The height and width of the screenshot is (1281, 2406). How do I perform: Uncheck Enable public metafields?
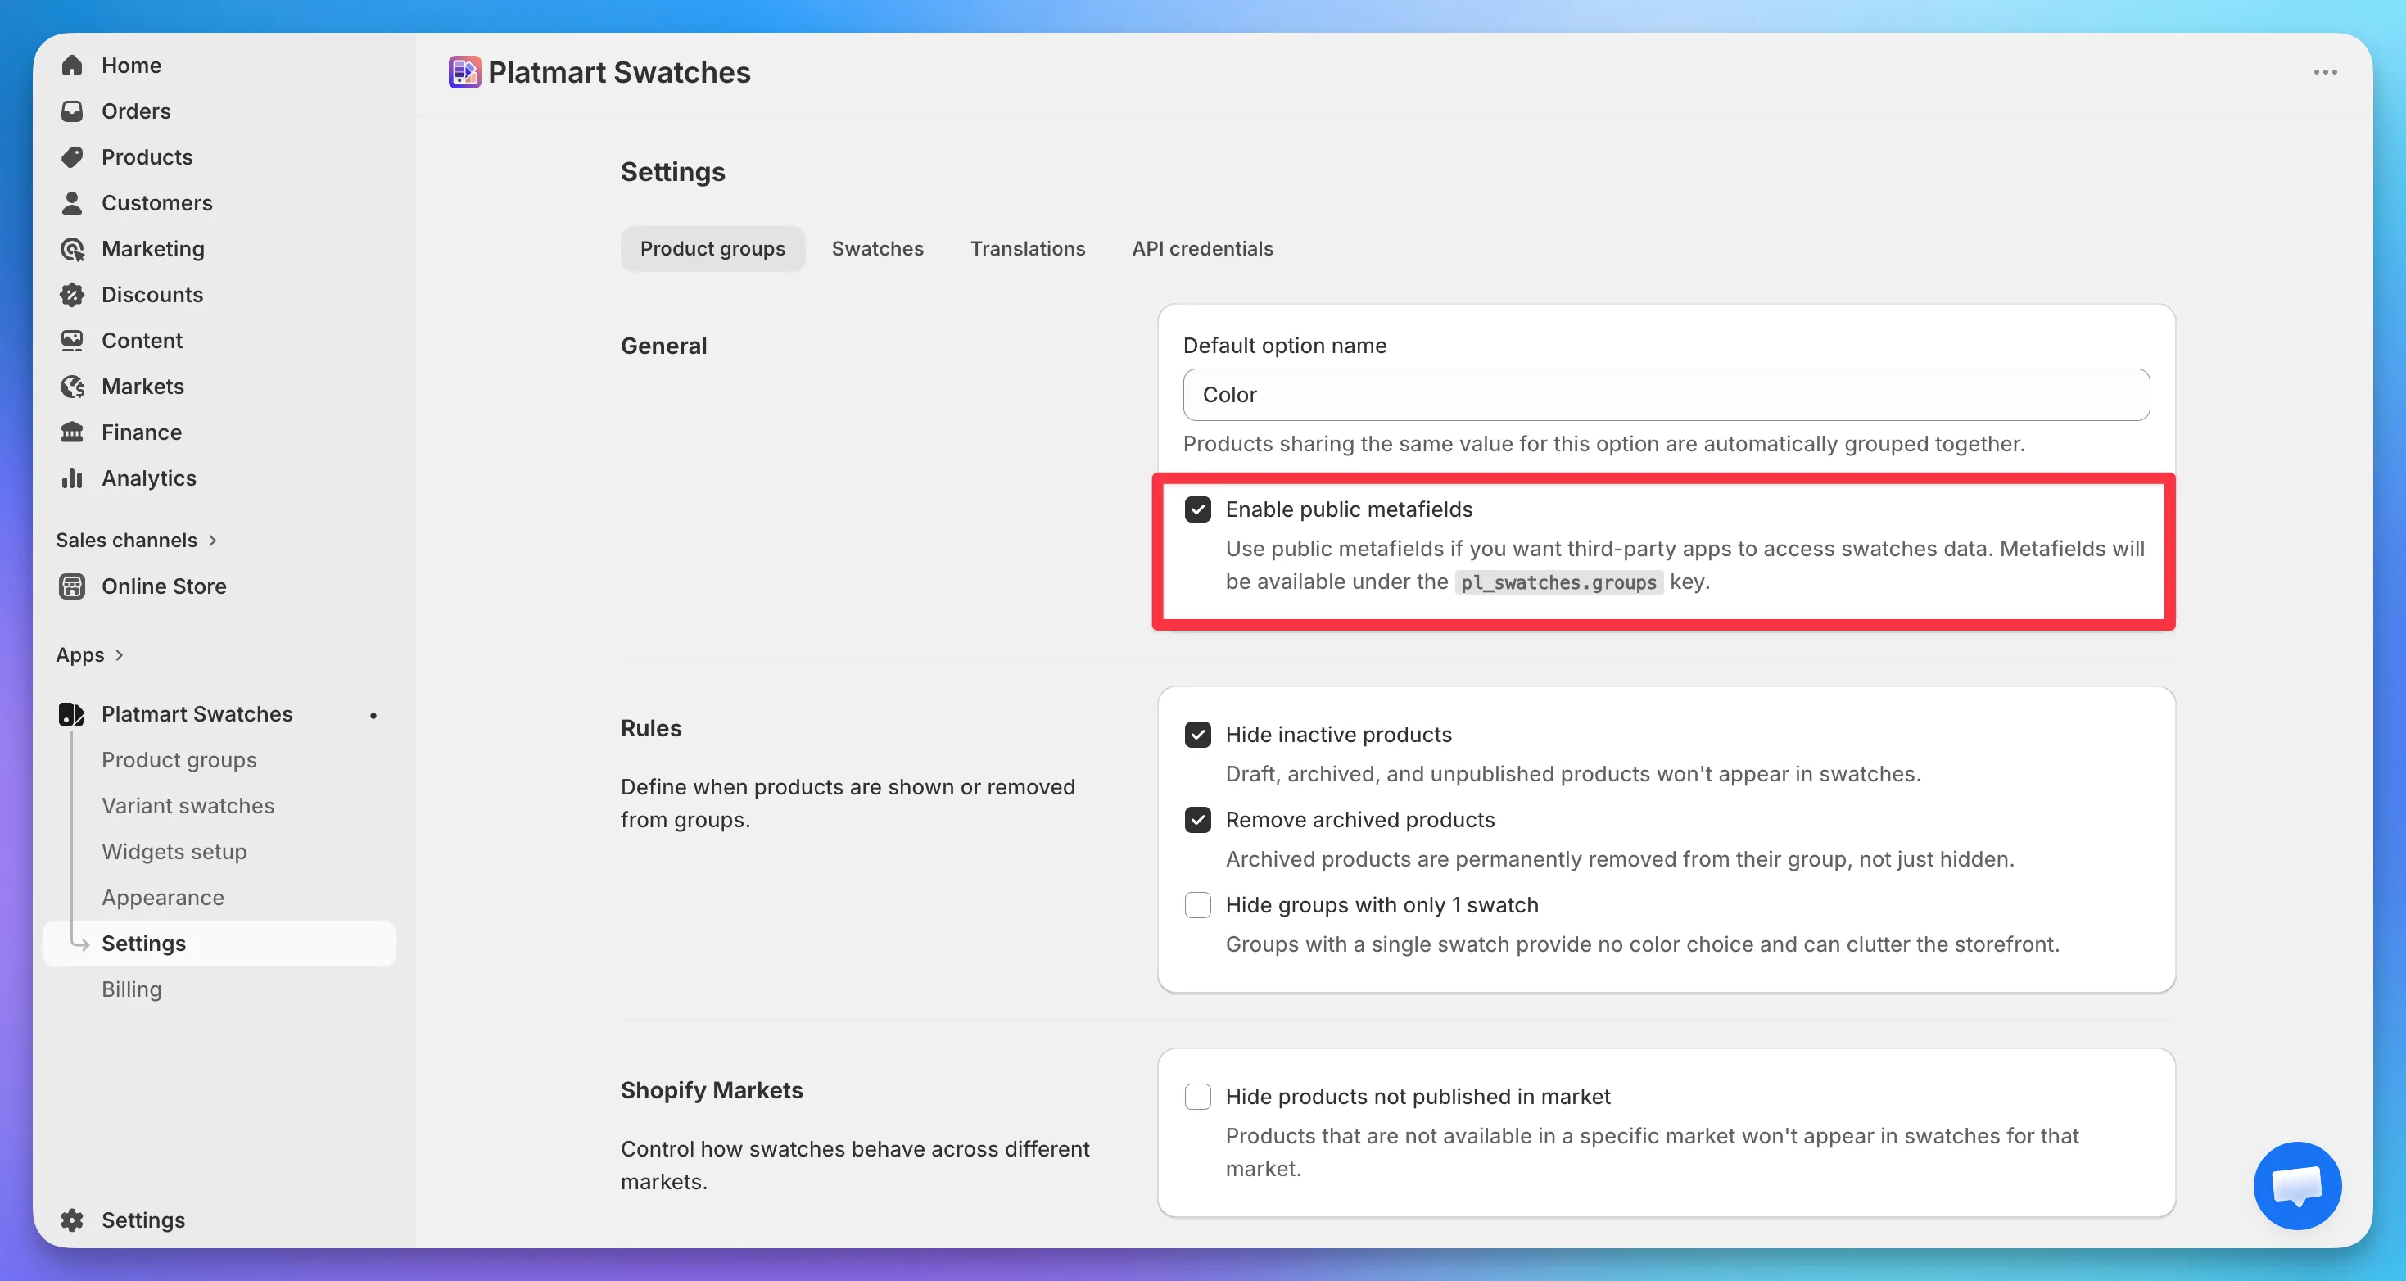[x=1197, y=509]
